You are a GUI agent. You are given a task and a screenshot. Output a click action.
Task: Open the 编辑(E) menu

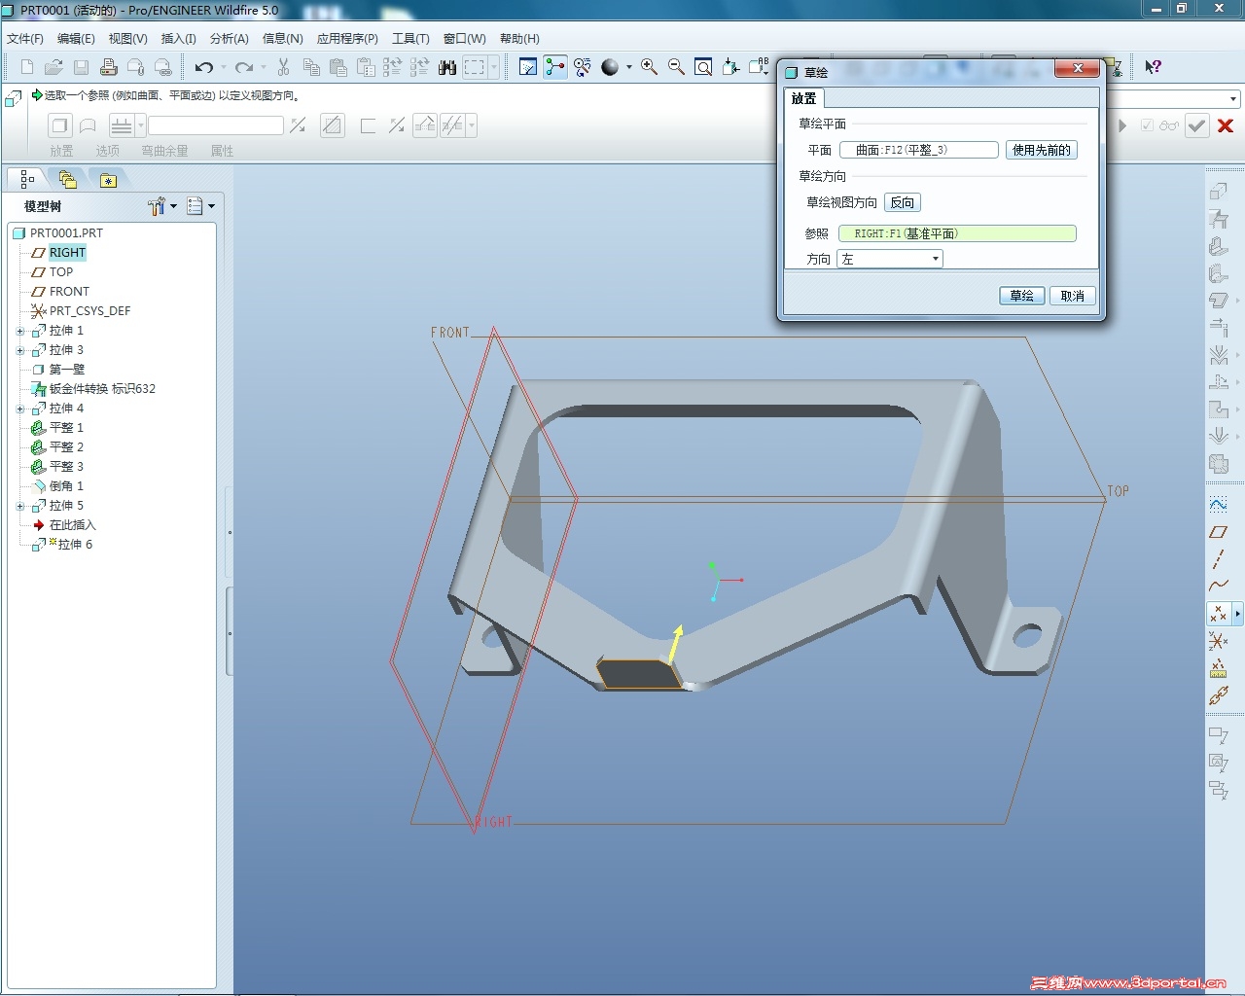tap(76, 39)
